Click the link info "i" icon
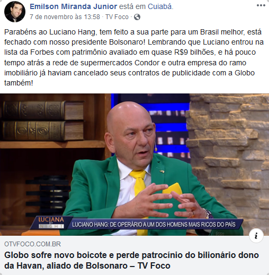Screen dimensions: 269x275 pyautogui.click(x=256, y=236)
